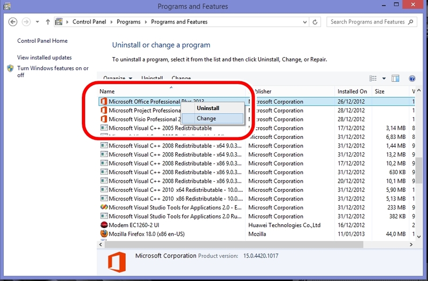Click the 16/12/2012 installed date
This screenshot has height=281, width=428.
351,225
